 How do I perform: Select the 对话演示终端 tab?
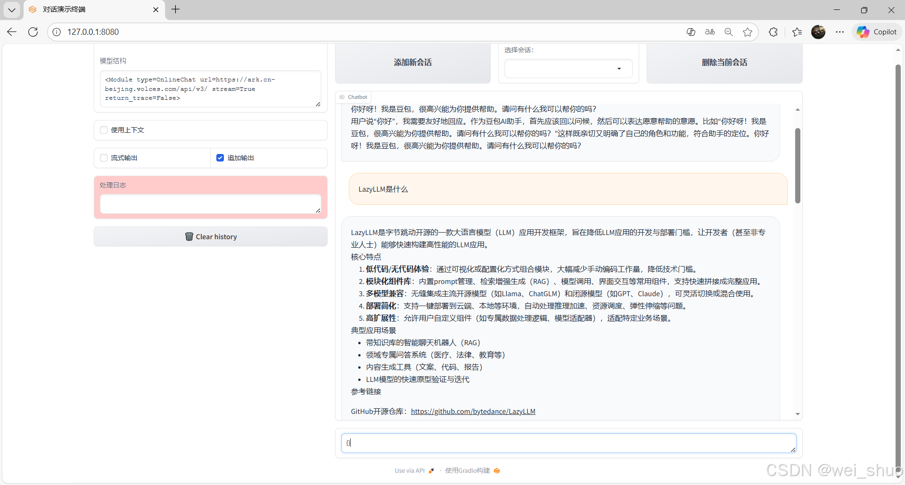tap(94, 9)
